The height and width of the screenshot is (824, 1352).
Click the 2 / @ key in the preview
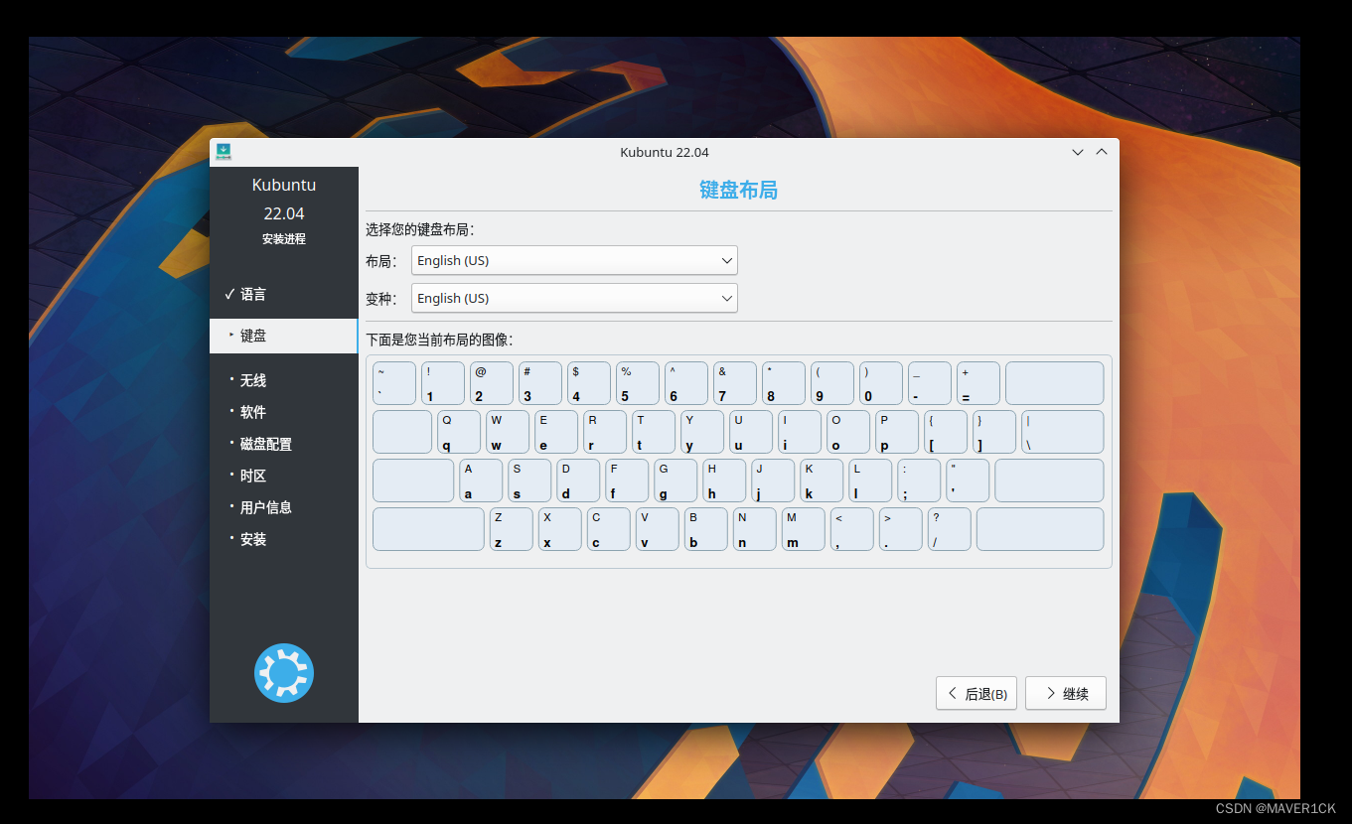point(492,383)
